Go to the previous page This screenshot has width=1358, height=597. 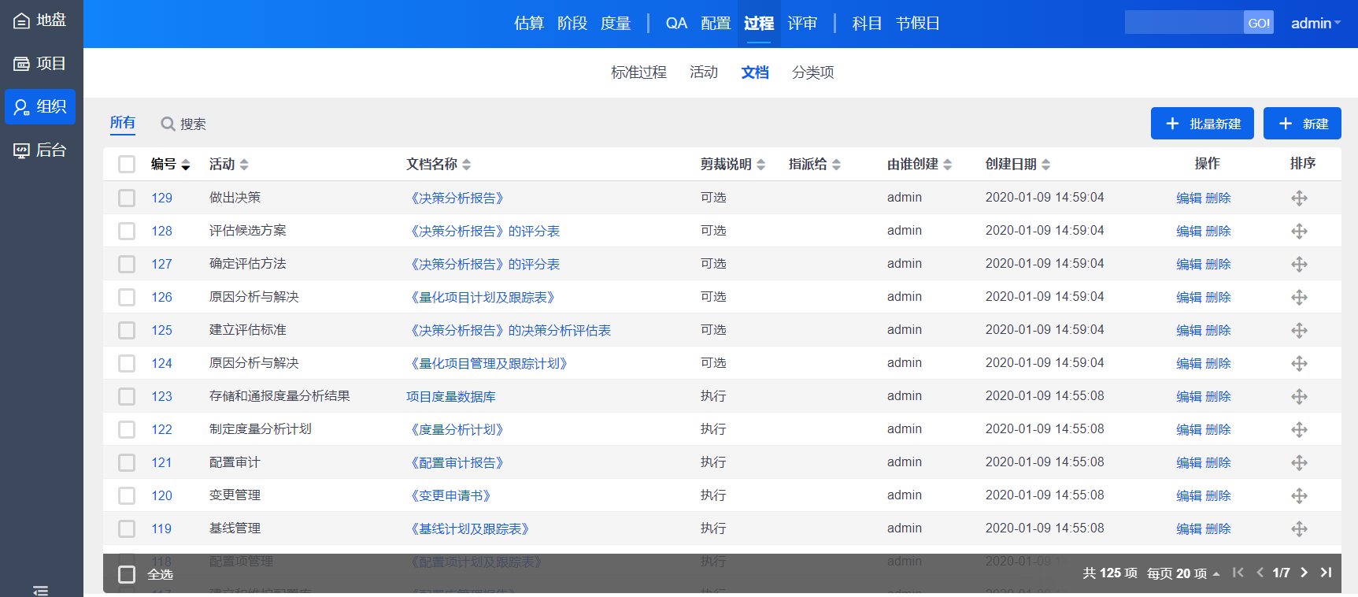(x=1260, y=573)
